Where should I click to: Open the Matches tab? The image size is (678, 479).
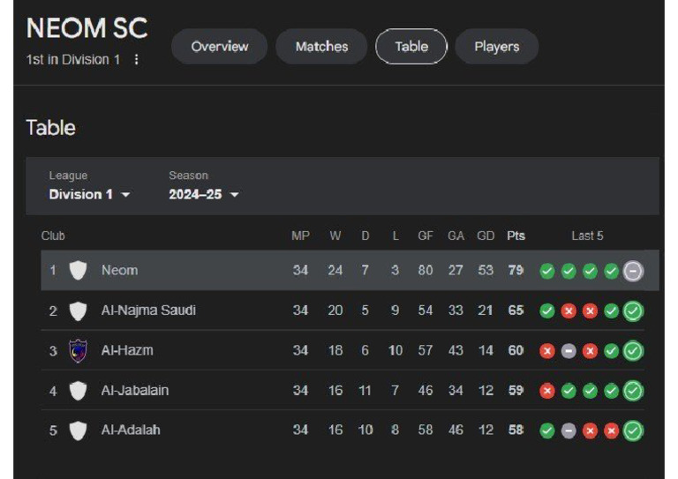(x=321, y=47)
